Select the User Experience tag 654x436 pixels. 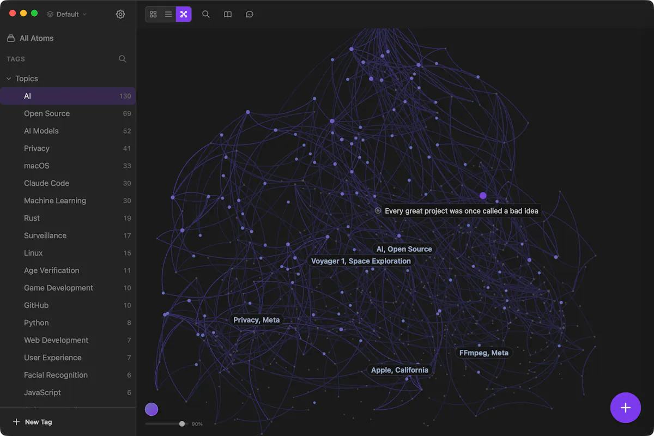click(68, 358)
